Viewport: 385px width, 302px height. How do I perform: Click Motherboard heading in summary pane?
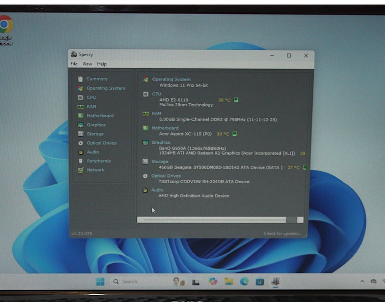click(165, 128)
